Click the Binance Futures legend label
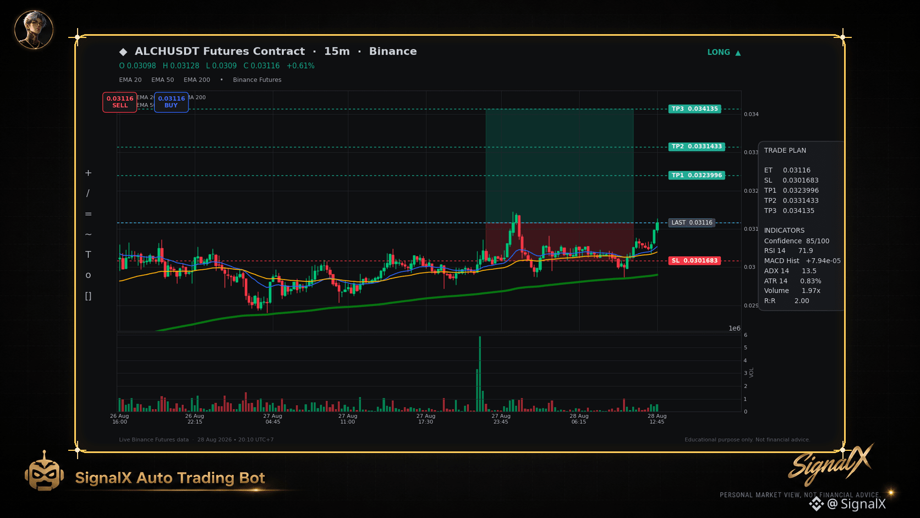The height and width of the screenshot is (518, 920). point(257,80)
